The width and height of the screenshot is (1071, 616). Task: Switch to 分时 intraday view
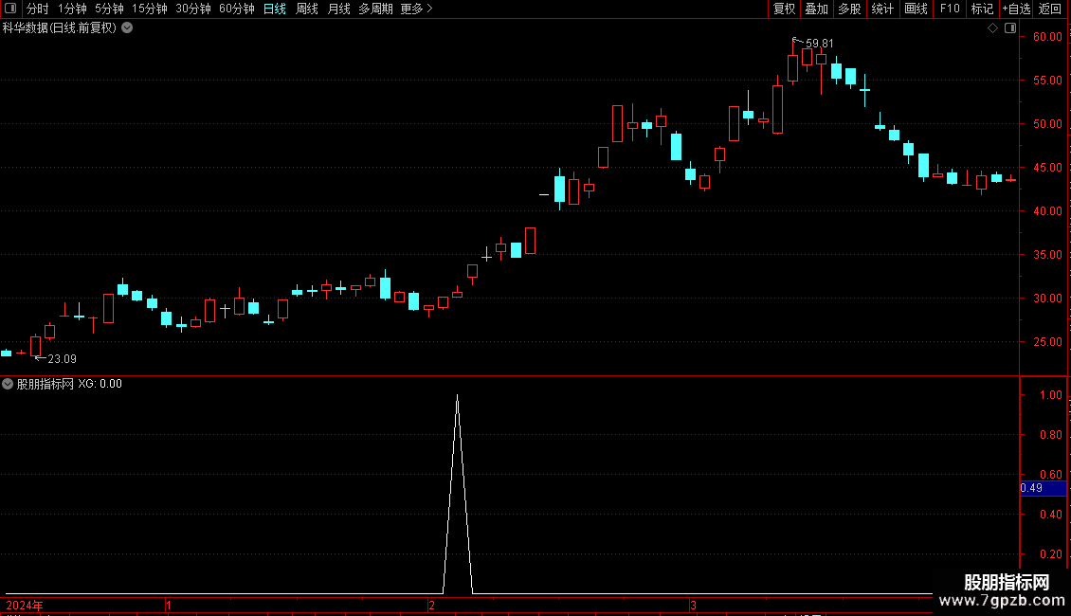tap(38, 9)
